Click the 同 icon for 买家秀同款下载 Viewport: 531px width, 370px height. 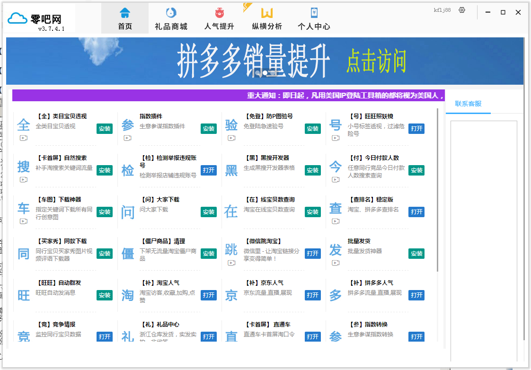23,254
